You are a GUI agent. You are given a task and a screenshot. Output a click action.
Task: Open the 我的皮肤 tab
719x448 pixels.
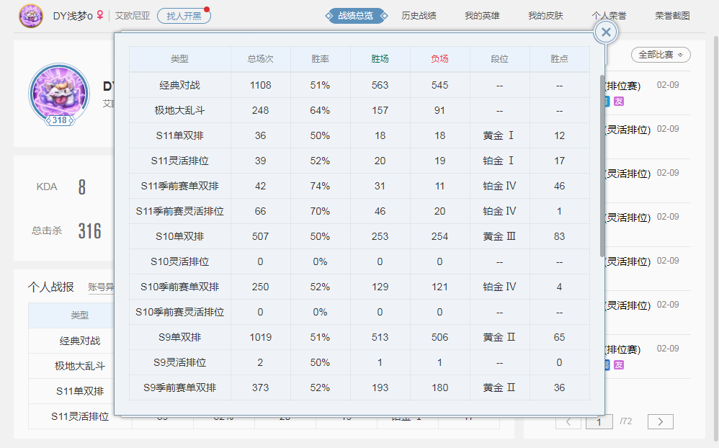pyautogui.click(x=545, y=16)
